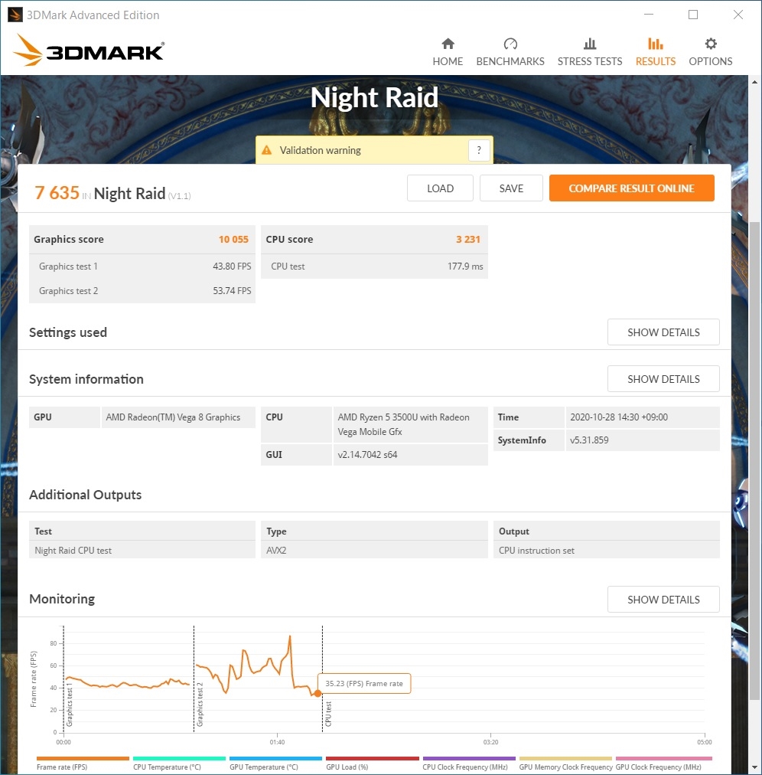Click Graphics test 2 53.74 FPS value

tap(232, 291)
